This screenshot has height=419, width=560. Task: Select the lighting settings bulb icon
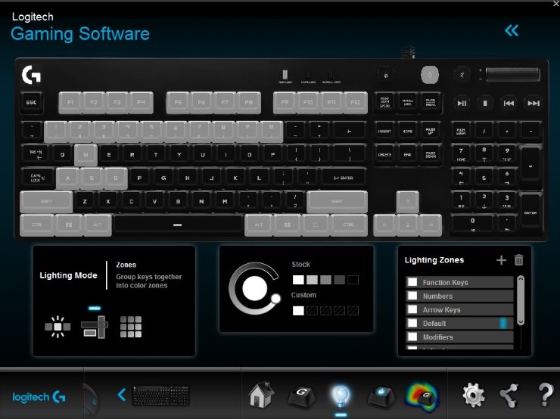coord(341,396)
